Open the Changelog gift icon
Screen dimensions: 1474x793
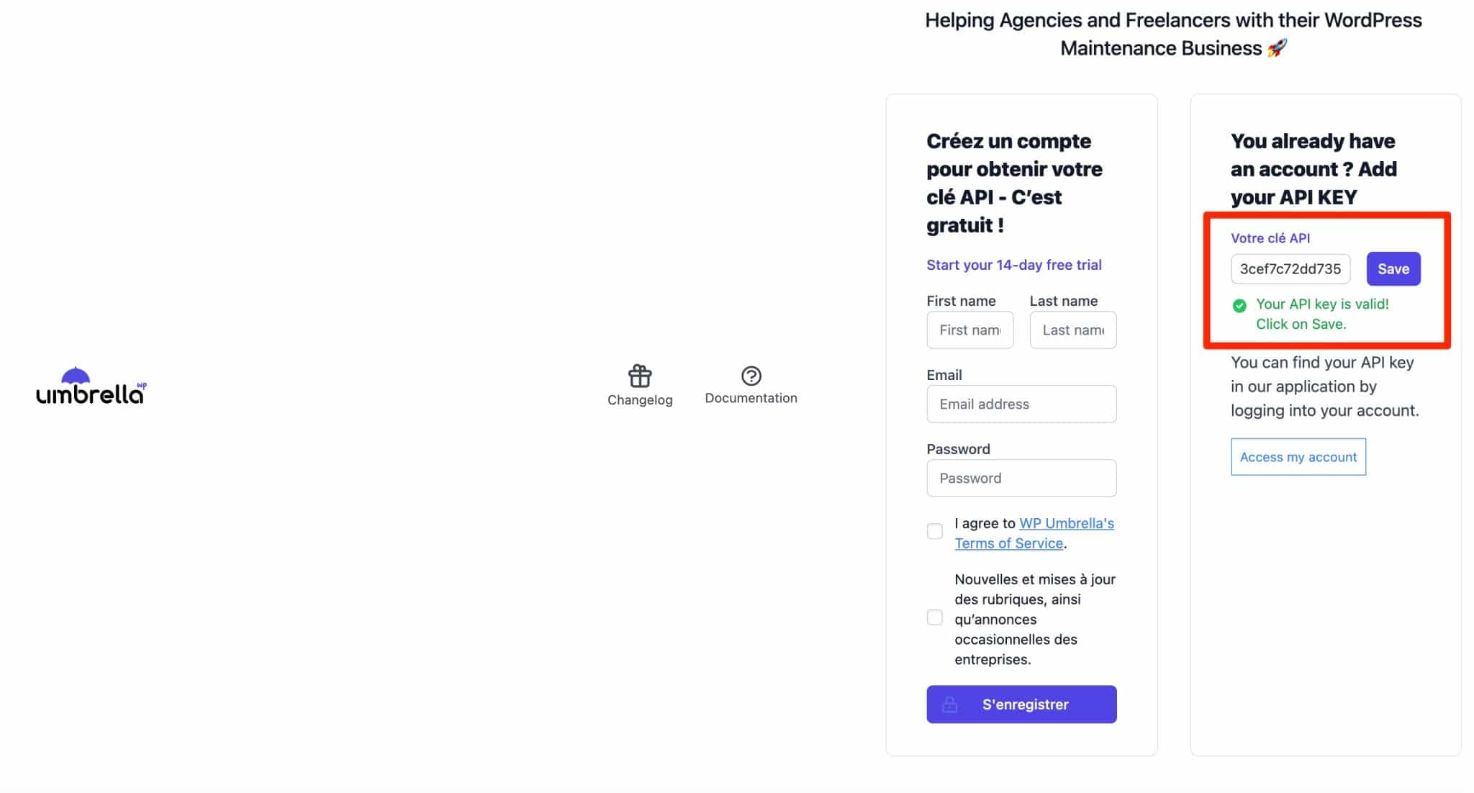(x=640, y=376)
